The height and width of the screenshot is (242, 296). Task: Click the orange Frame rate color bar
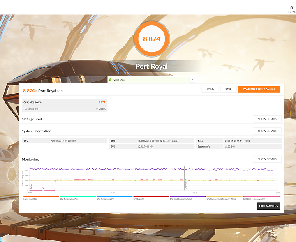click(41, 197)
